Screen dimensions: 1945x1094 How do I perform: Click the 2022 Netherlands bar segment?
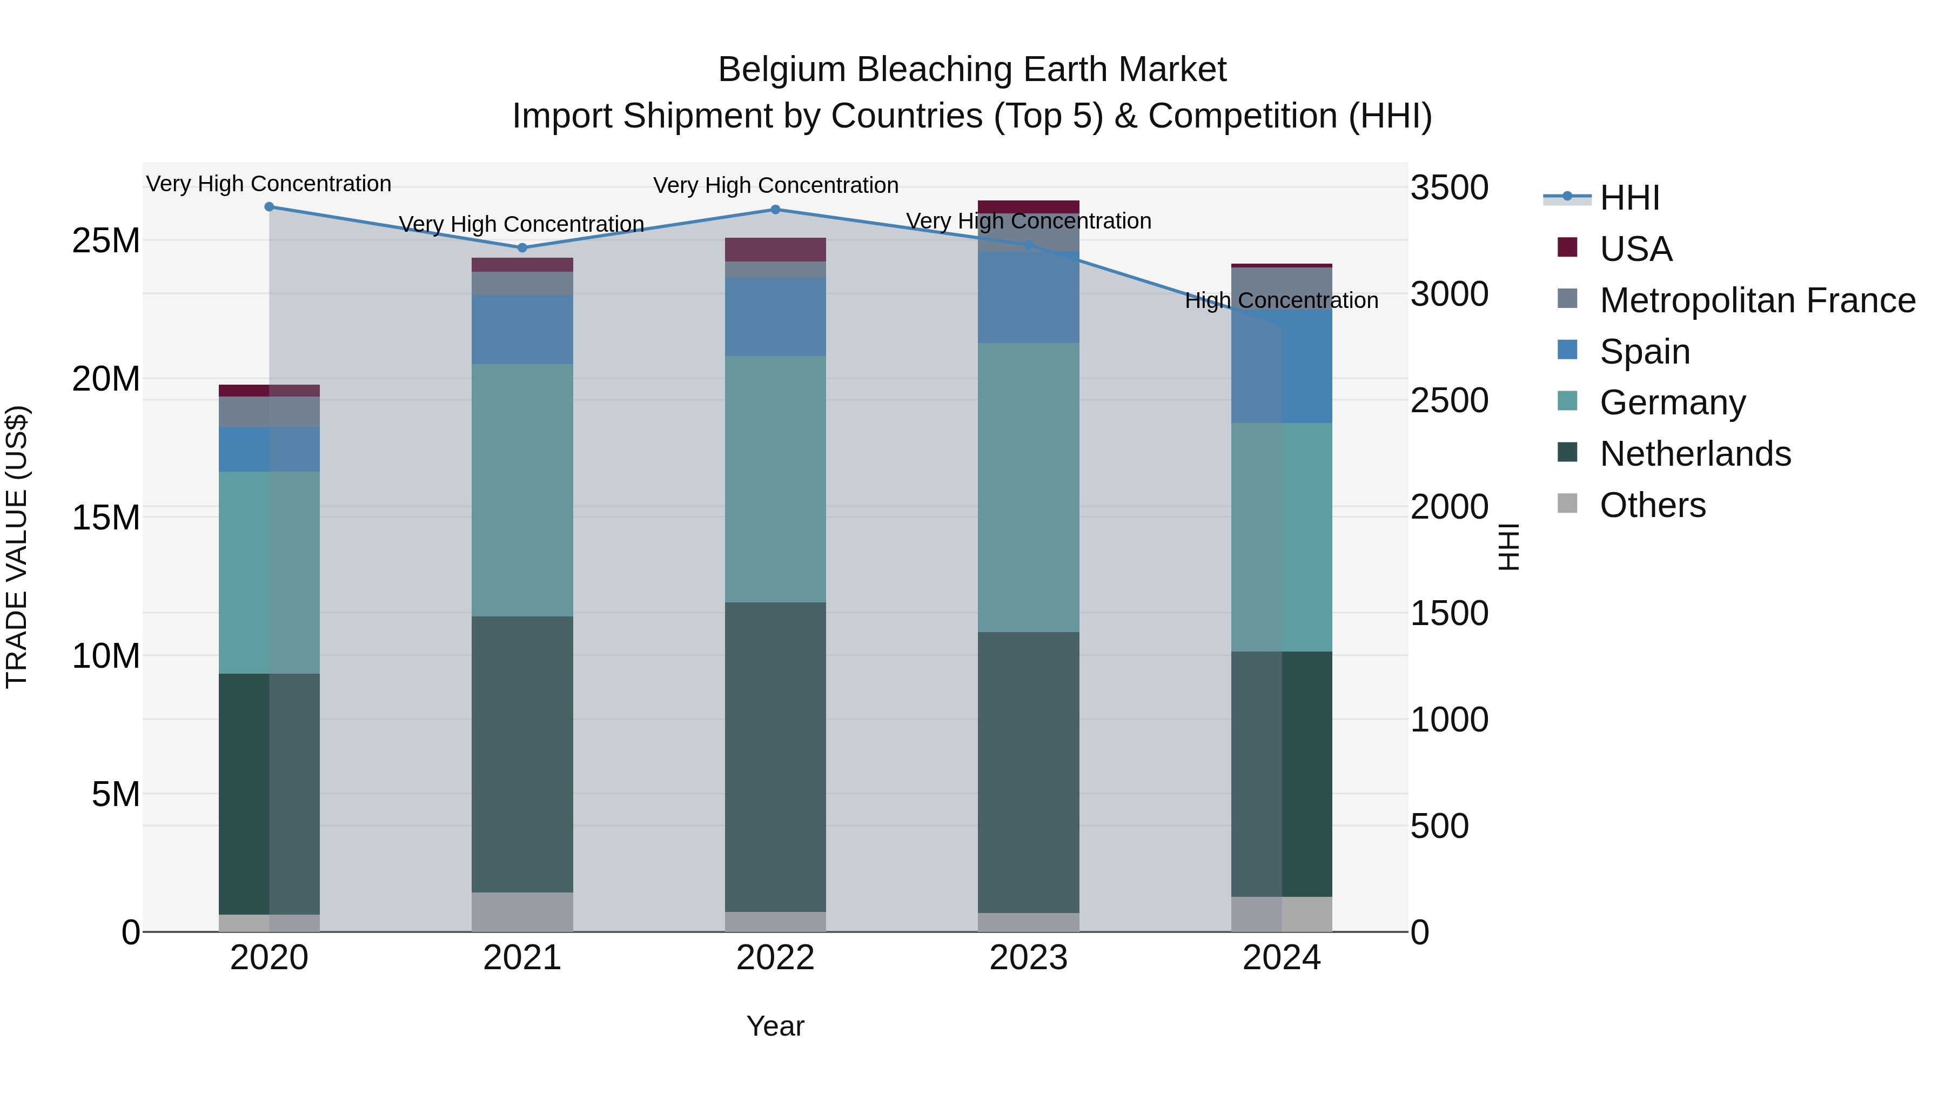(x=775, y=757)
